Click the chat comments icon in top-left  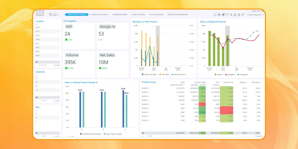pyautogui.click(x=50, y=14)
